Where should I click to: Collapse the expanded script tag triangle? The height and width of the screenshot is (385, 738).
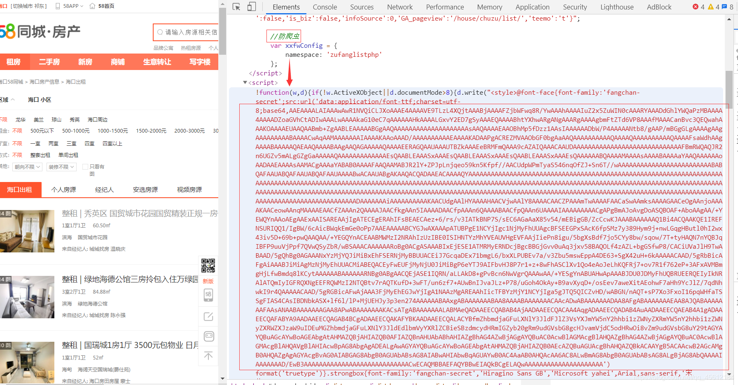coord(245,82)
